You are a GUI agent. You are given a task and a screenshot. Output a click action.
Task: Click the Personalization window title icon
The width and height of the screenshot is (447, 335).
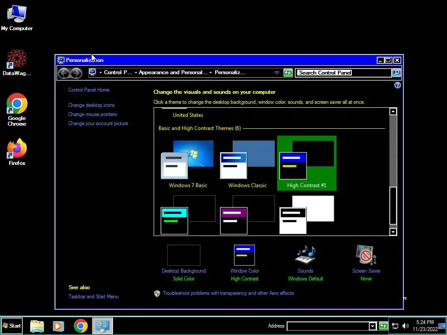pos(61,60)
